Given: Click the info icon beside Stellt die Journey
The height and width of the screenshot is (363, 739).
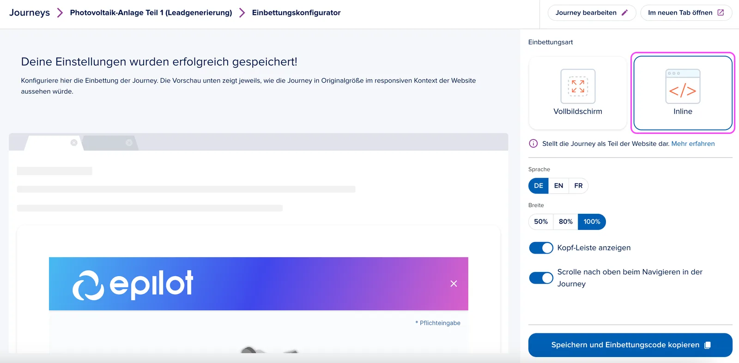Looking at the screenshot, I should point(533,144).
